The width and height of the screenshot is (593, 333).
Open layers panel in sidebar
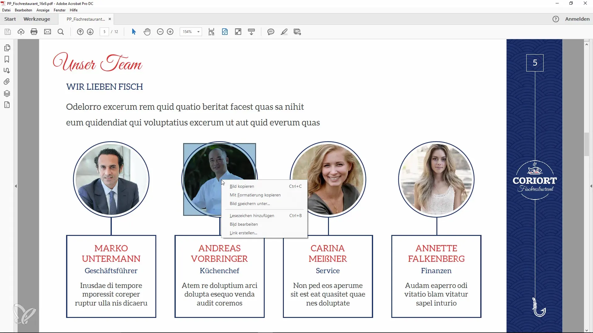pos(7,93)
